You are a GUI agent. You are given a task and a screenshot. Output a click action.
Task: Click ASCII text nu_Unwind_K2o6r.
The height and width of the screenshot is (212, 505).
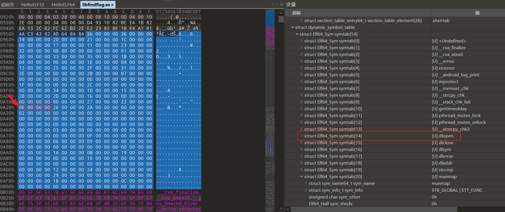tap(179, 204)
